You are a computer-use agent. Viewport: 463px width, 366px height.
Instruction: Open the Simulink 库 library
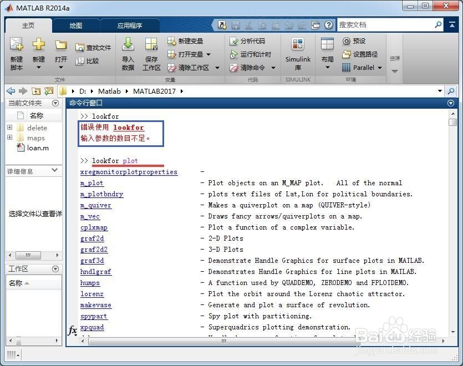tap(298, 54)
